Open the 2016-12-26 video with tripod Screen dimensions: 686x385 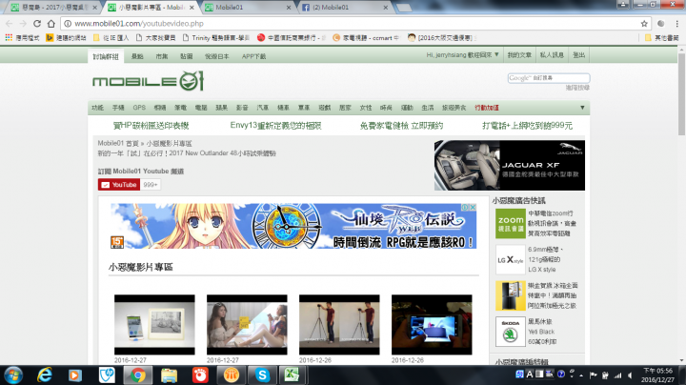coord(339,325)
